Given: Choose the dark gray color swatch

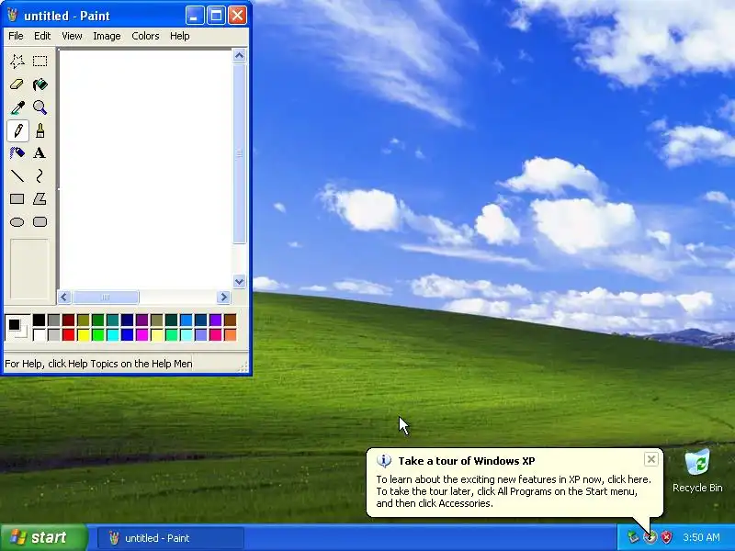Looking at the screenshot, I should pyautogui.click(x=54, y=320).
